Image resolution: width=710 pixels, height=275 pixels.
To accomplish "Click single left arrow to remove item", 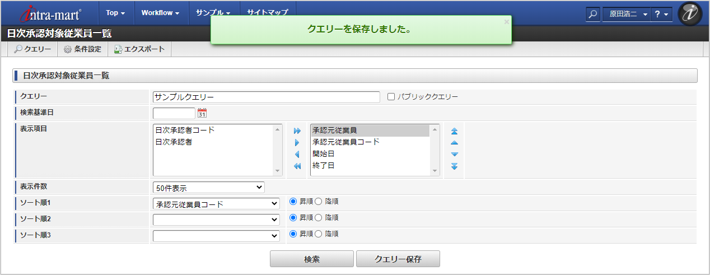I will point(297,155).
